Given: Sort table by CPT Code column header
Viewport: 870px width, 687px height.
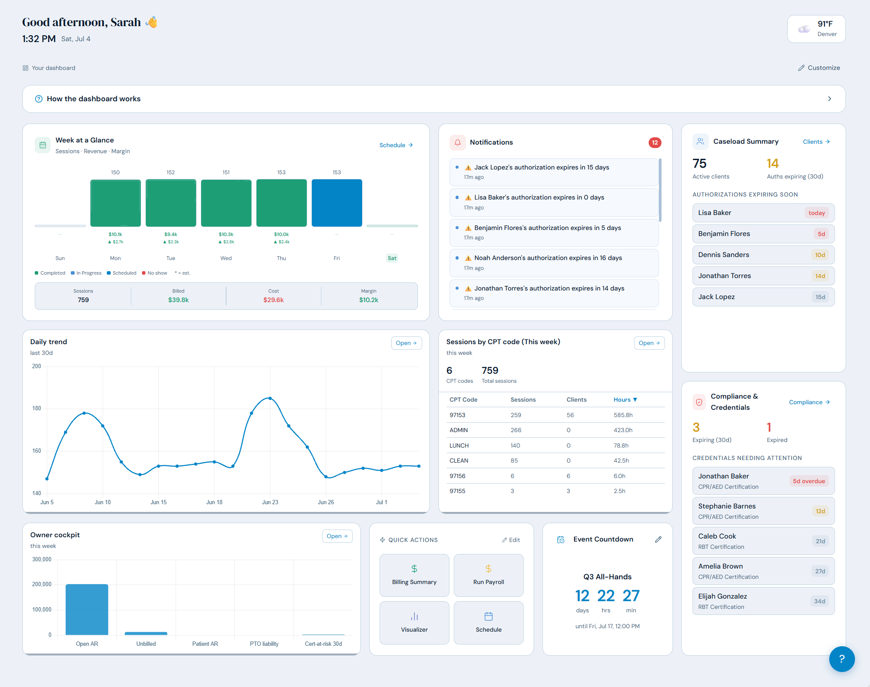Looking at the screenshot, I should (463, 399).
